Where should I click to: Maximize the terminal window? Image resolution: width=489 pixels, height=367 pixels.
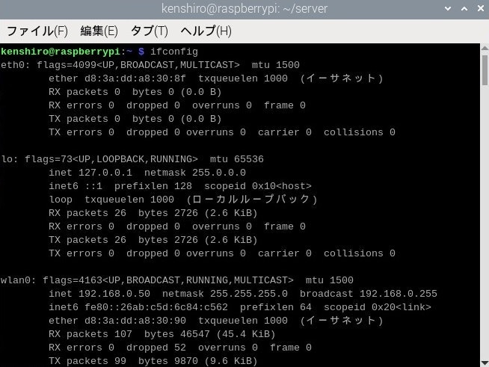464,9
